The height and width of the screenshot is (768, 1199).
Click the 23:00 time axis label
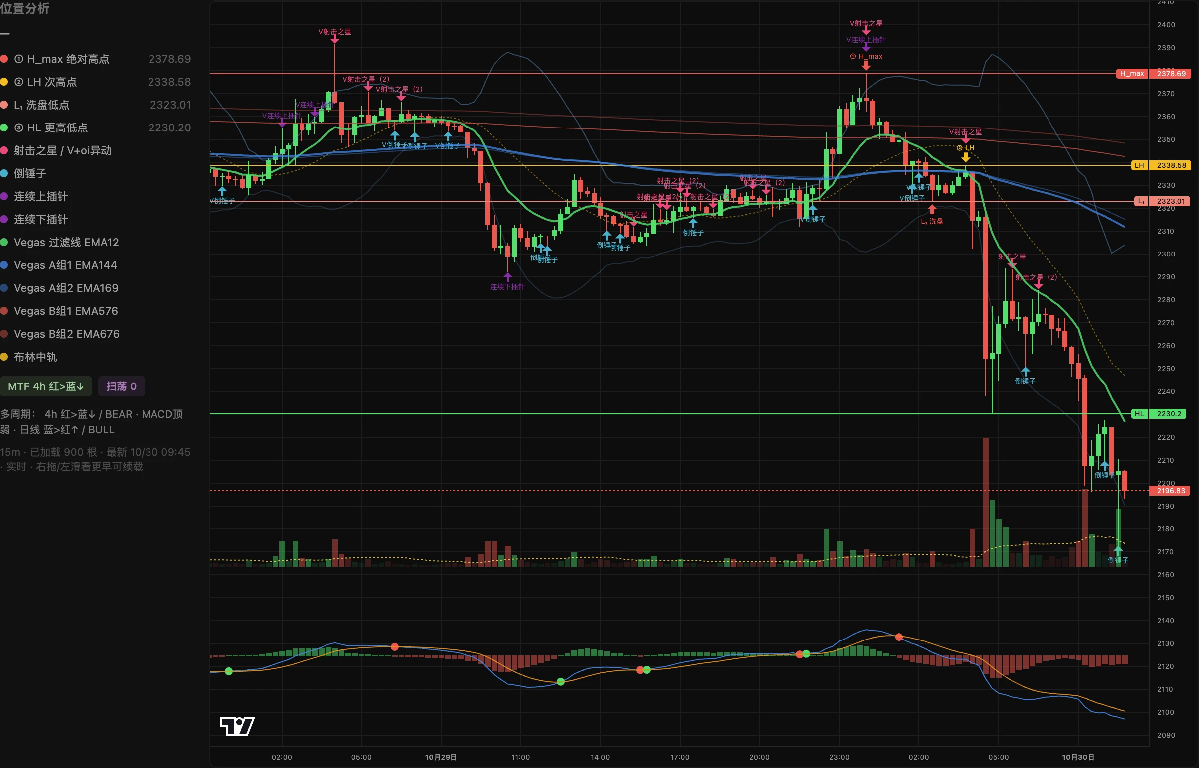click(839, 757)
